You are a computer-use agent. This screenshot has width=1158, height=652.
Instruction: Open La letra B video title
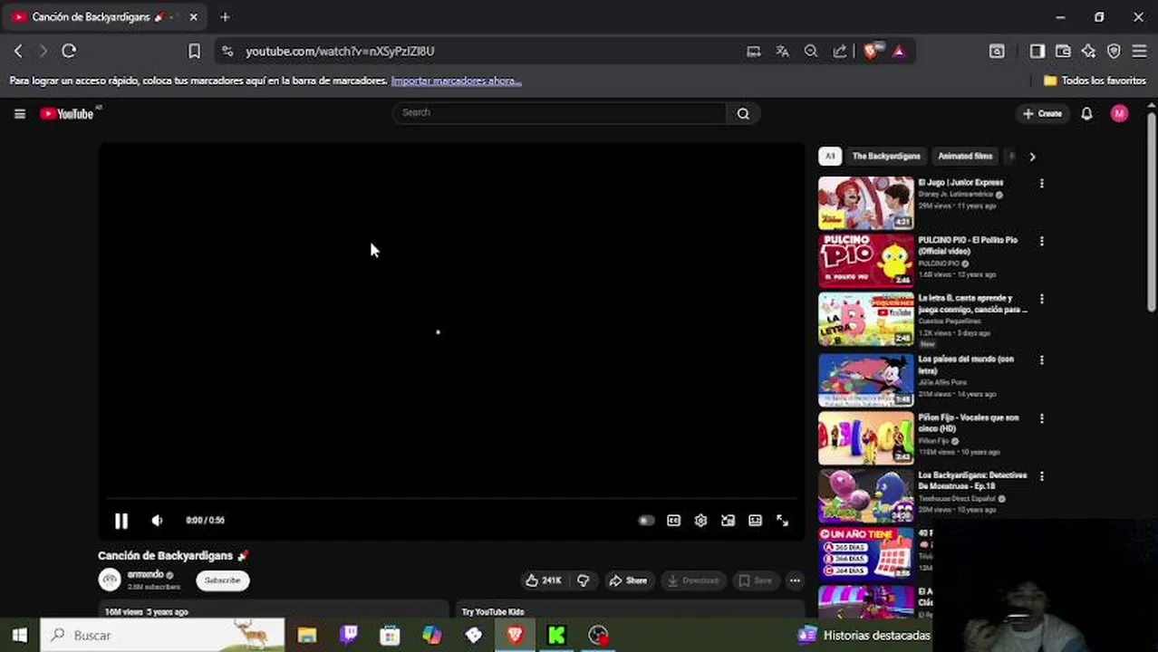[972, 303]
